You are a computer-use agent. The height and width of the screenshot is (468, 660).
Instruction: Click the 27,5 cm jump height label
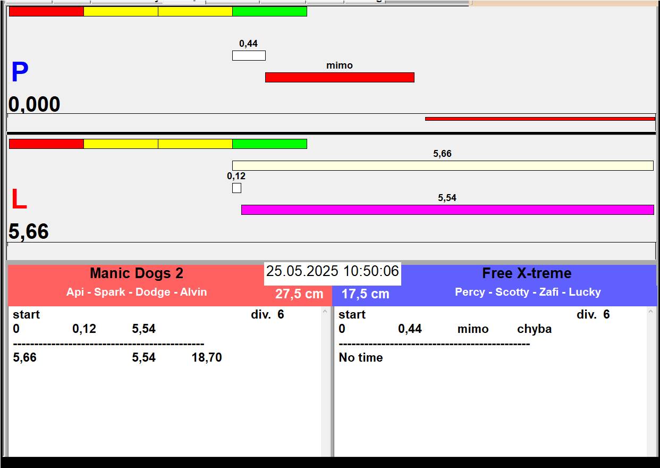coord(299,294)
